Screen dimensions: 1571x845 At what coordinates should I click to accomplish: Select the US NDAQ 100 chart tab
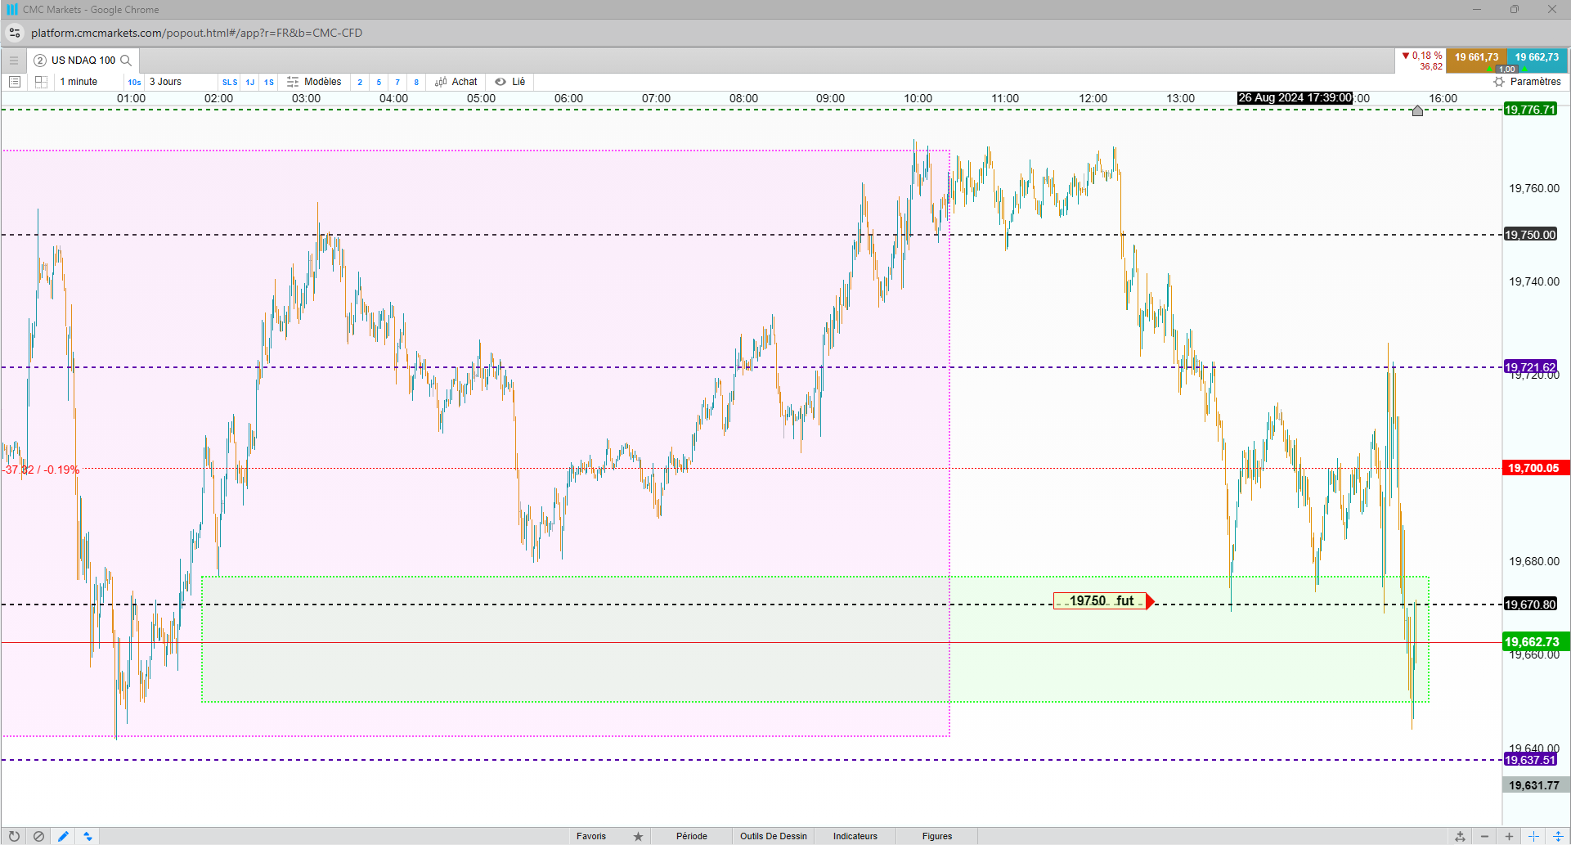click(x=83, y=61)
